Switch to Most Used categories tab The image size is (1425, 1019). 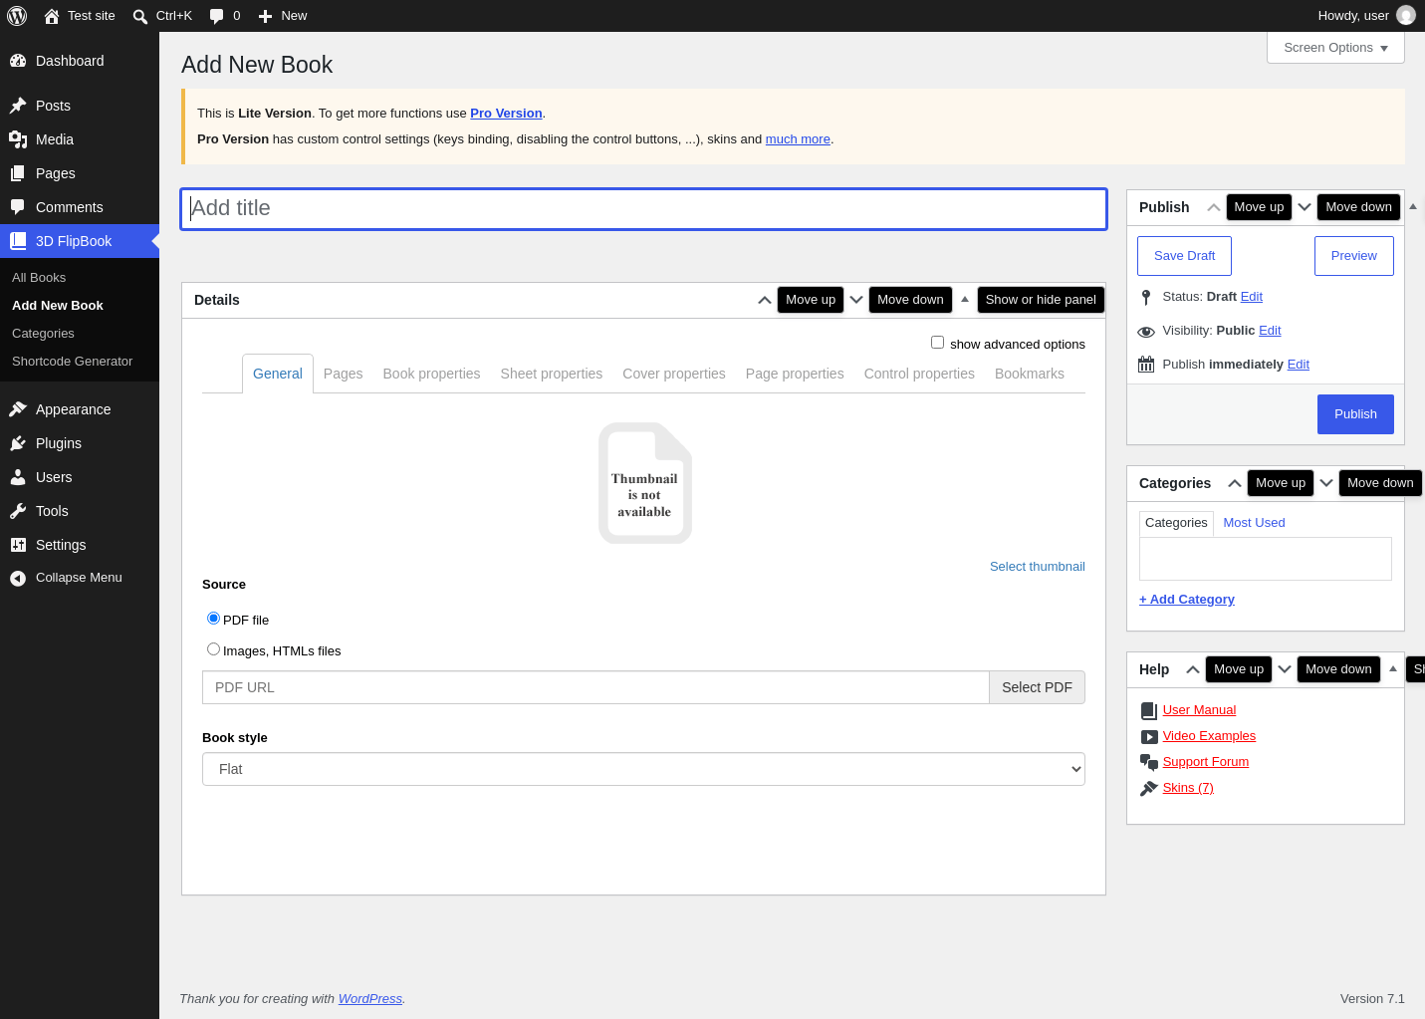tap(1254, 523)
